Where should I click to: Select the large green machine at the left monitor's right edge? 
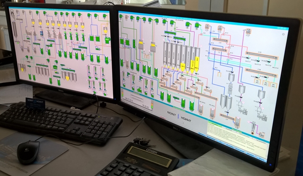pyautogui.click(x=107, y=40)
